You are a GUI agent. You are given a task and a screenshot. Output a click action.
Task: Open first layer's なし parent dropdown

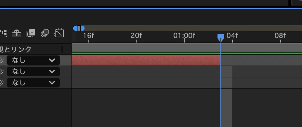point(33,61)
